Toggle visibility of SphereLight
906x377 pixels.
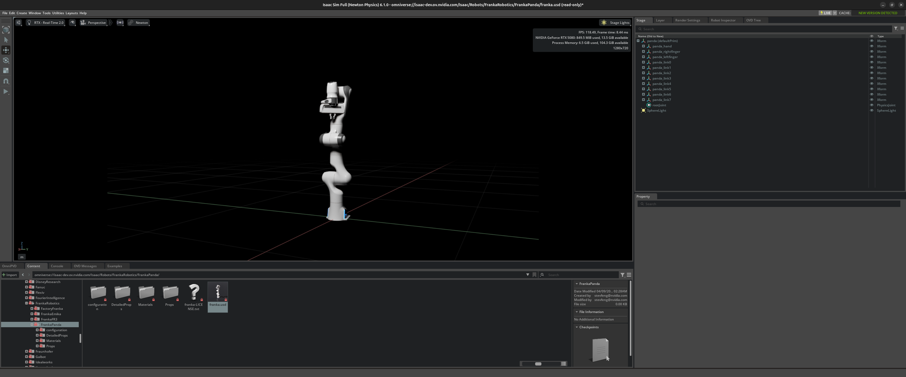871,110
